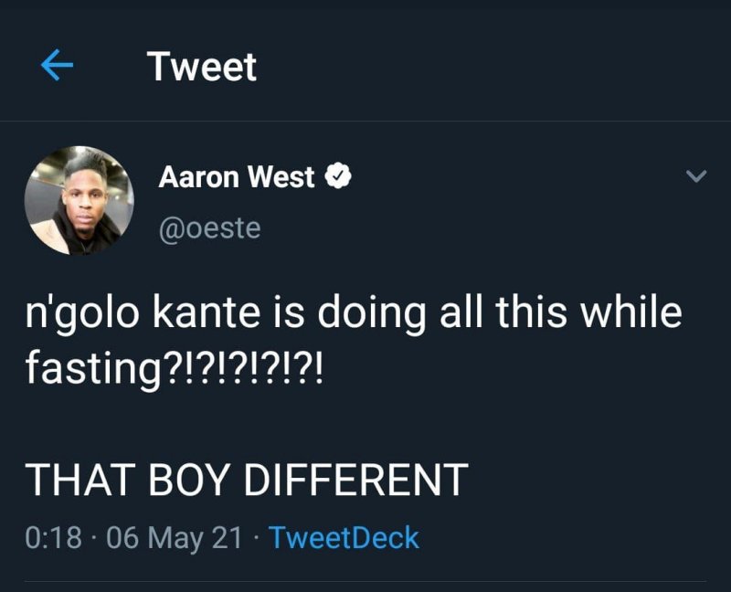Click the 0:18 timestamp
Viewport: 731px width, 592px height.
point(55,536)
